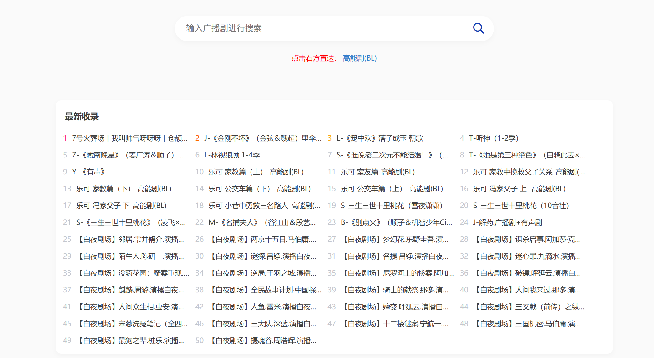Image resolution: width=654 pixels, height=358 pixels.
Task: Open 【白夜剧场】谋杀启事.阿加莎 entry
Action: [x=527, y=239]
